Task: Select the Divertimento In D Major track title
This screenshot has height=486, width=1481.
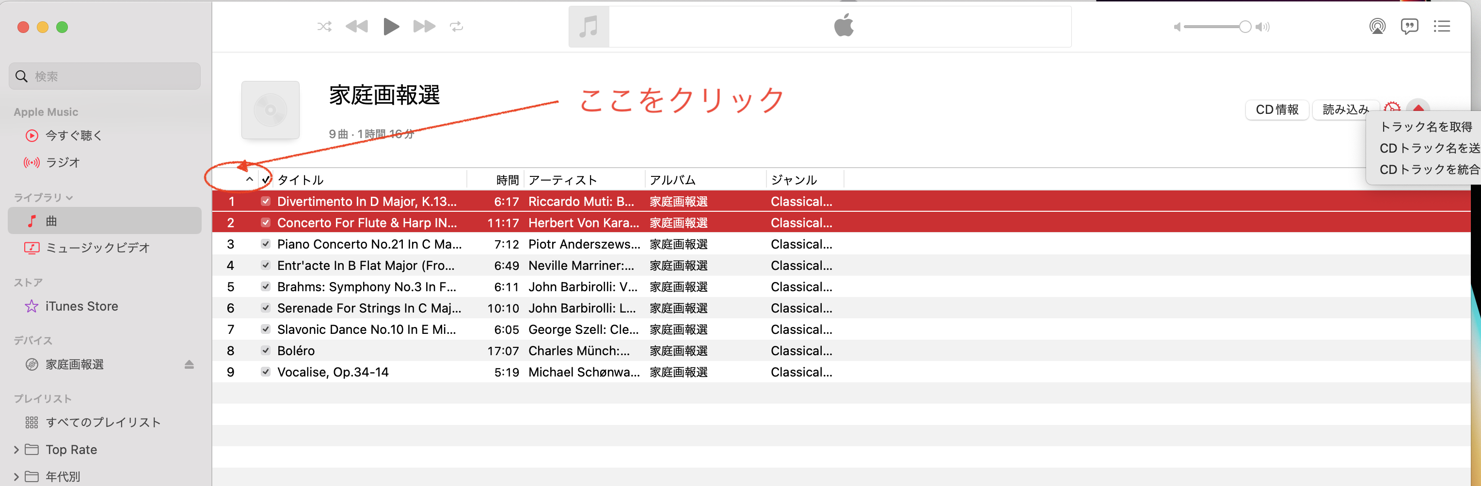Action: click(x=367, y=202)
